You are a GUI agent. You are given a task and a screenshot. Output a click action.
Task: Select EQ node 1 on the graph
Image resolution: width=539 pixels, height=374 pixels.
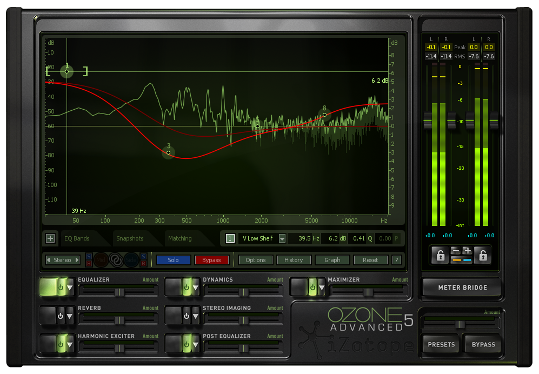(x=66, y=71)
